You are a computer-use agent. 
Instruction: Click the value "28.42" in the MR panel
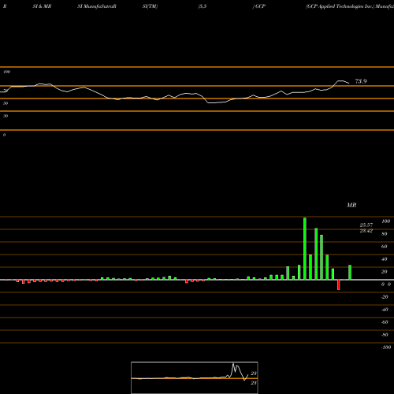[366, 231]
